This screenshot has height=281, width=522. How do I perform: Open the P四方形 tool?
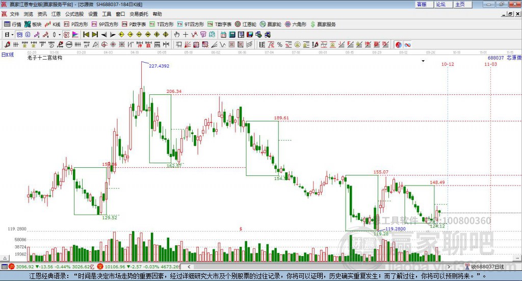76,24
